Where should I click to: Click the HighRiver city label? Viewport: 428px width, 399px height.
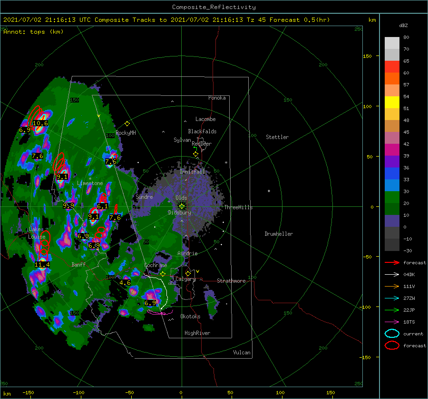tap(197, 333)
